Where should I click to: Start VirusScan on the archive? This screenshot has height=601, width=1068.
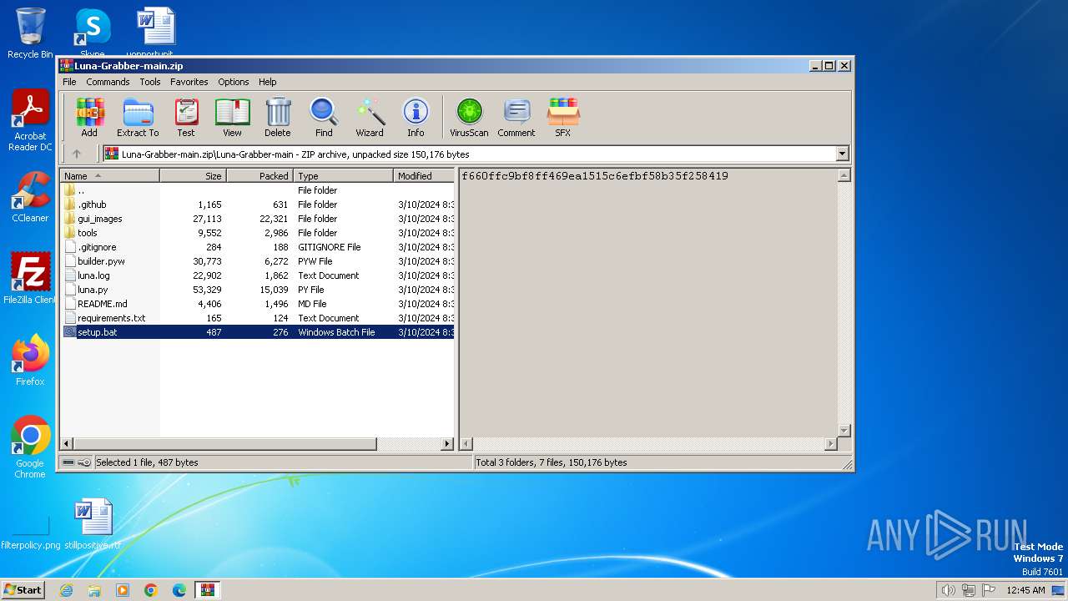click(469, 117)
